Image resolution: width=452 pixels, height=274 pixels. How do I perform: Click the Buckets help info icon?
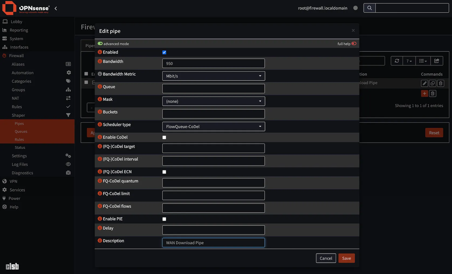click(100, 112)
